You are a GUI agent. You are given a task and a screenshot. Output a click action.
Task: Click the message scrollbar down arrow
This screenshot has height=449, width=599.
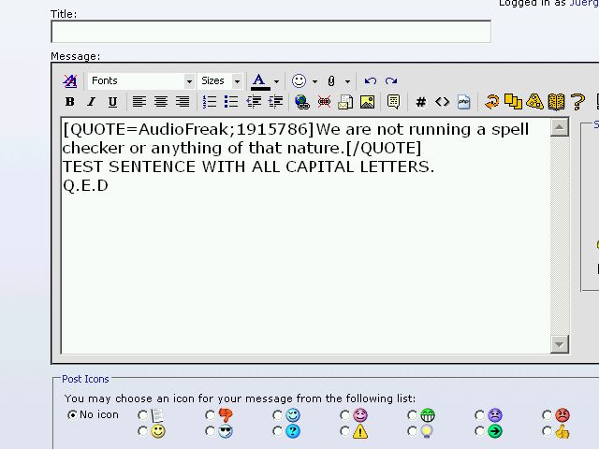[x=560, y=344]
